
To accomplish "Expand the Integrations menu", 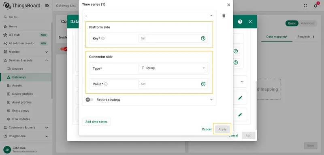I will tap(47, 136).
